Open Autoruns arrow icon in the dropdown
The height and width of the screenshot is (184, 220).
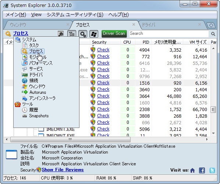[x=25, y=92]
